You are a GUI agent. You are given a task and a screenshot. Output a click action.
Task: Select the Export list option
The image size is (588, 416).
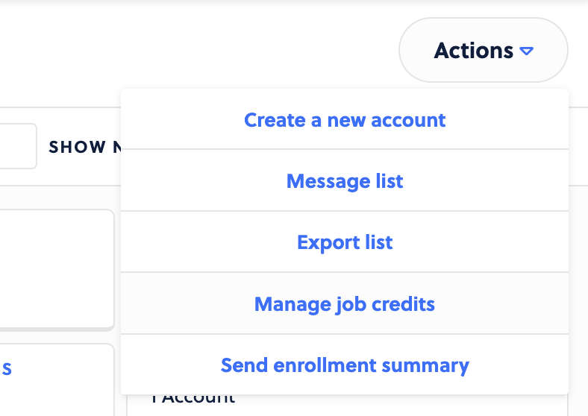pyautogui.click(x=345, y=242)
